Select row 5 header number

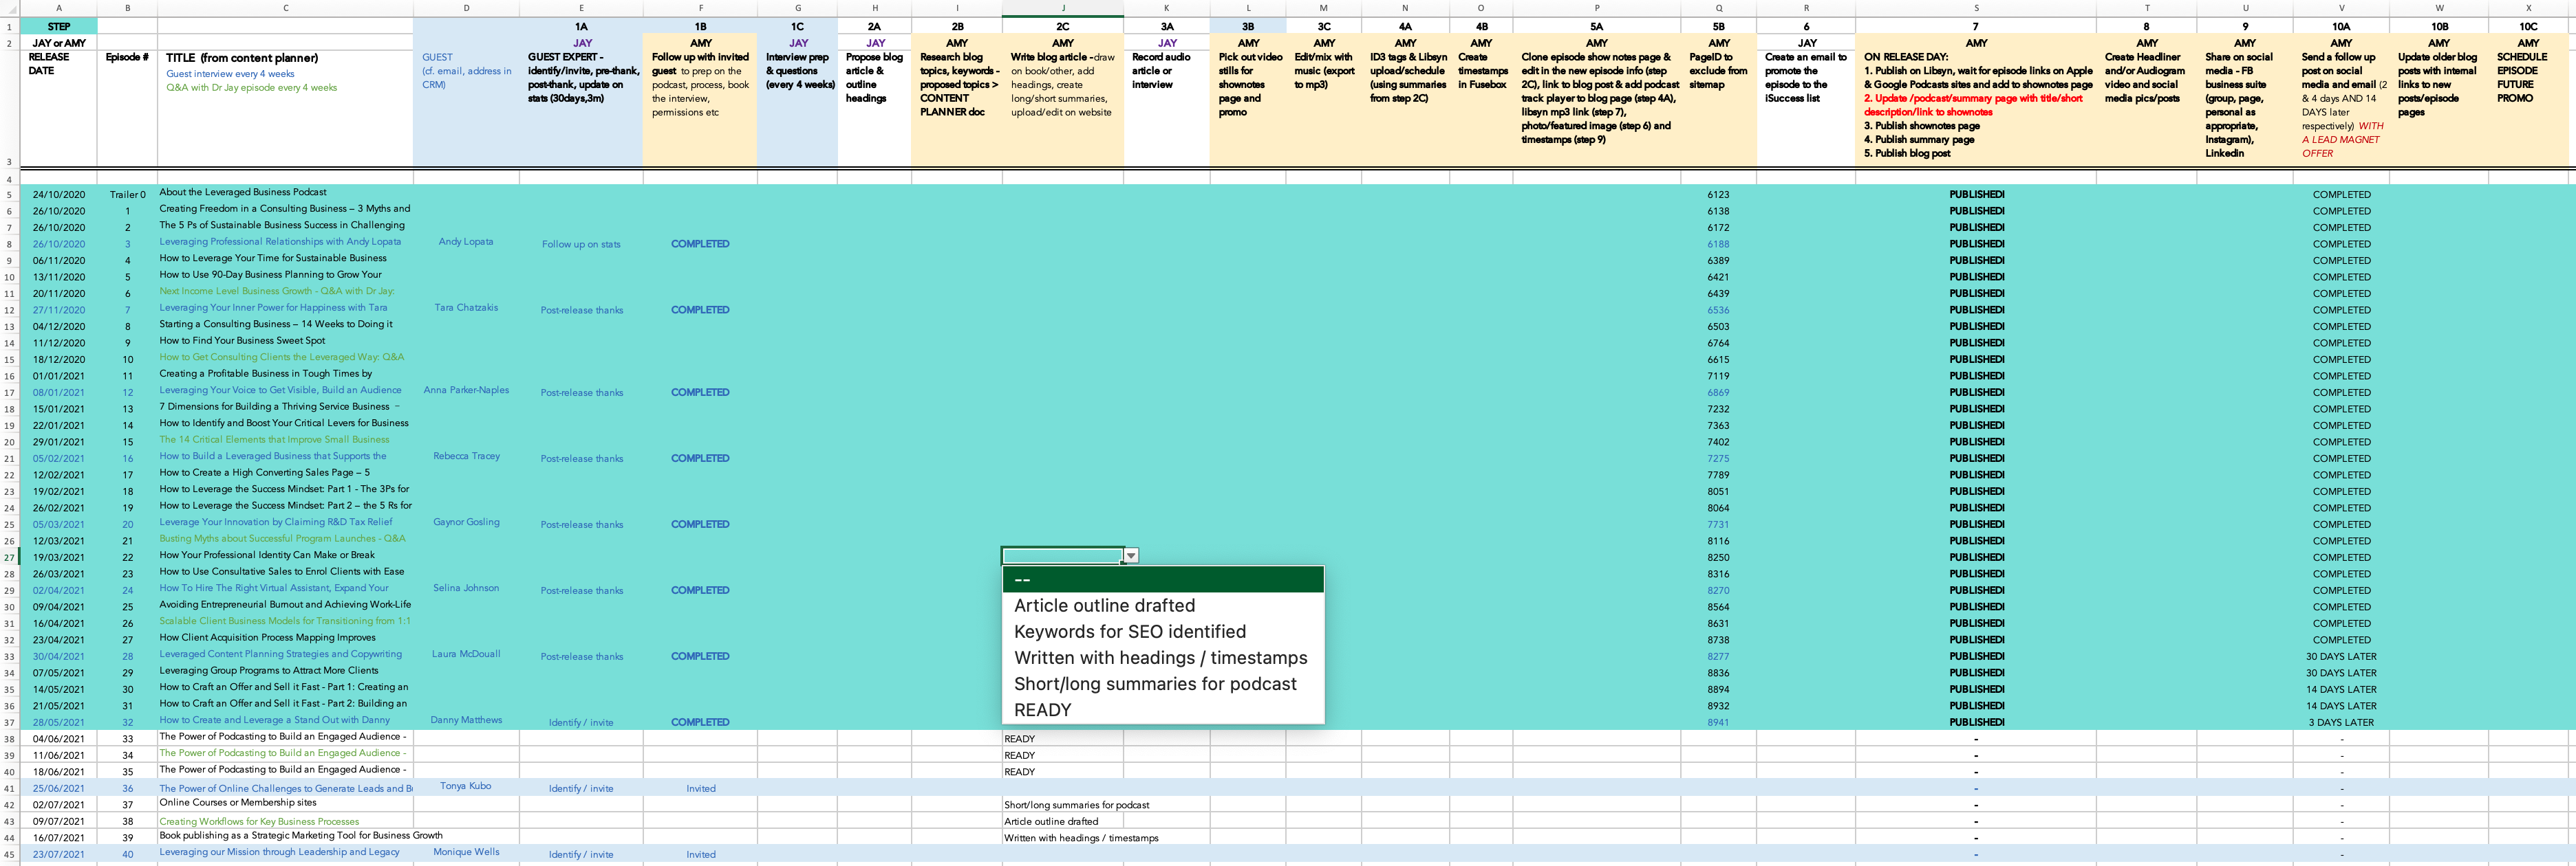(x=9, y=195)
